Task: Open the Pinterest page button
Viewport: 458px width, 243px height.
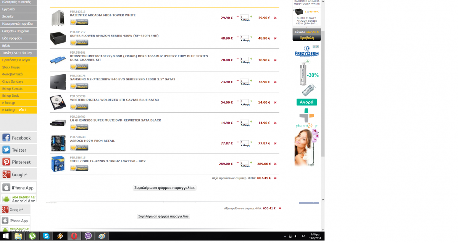Action: (x=18, y=162)
